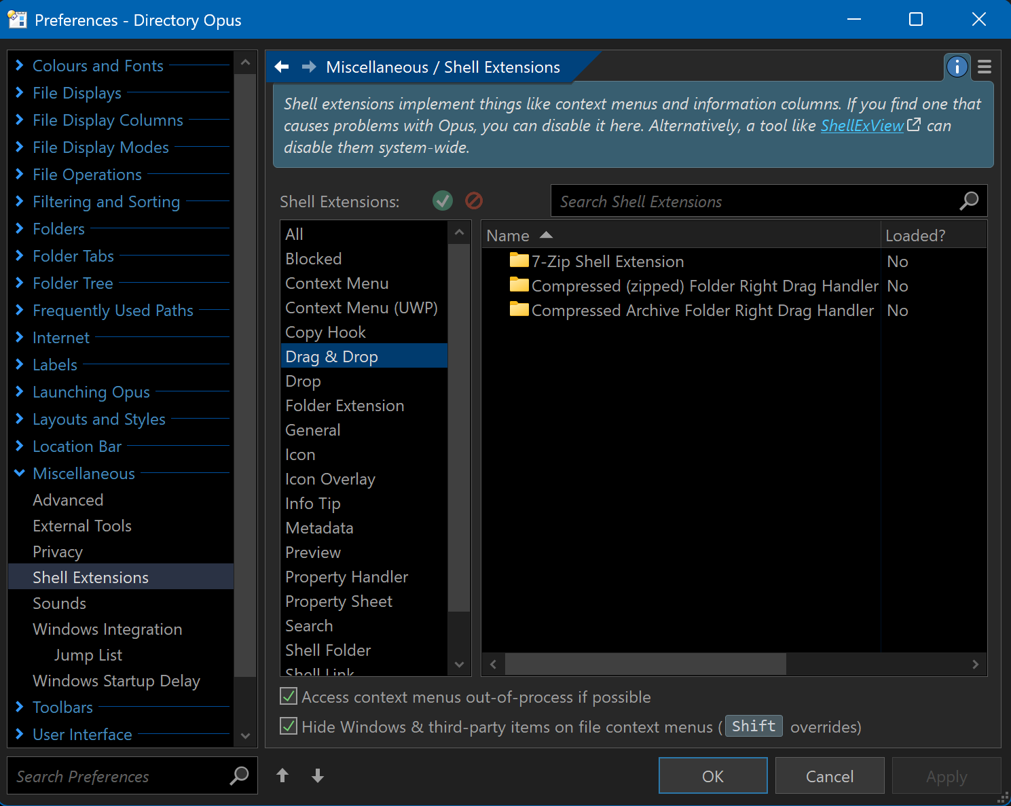This screenshot has height=806, width=1011.
Task: Expand the Filtering and Sorting category
Action: (x=20, y=201)
